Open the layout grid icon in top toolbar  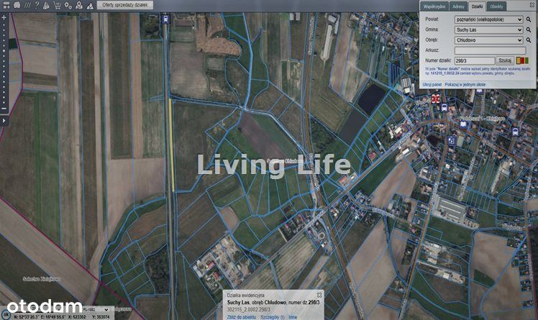pos(6,5)
